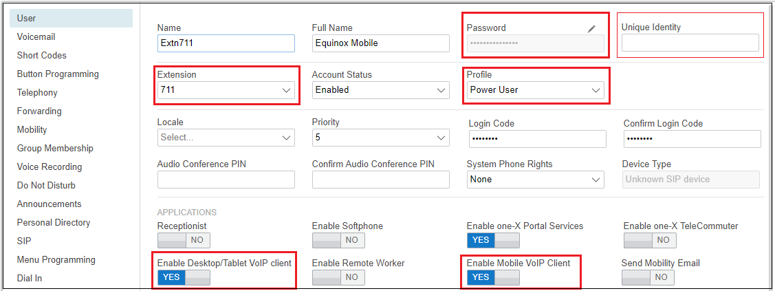Switch on Enable Remote Worker
The height and width of the screenshot is (291, 775).
pyautogui.click(x=338, y=277)
